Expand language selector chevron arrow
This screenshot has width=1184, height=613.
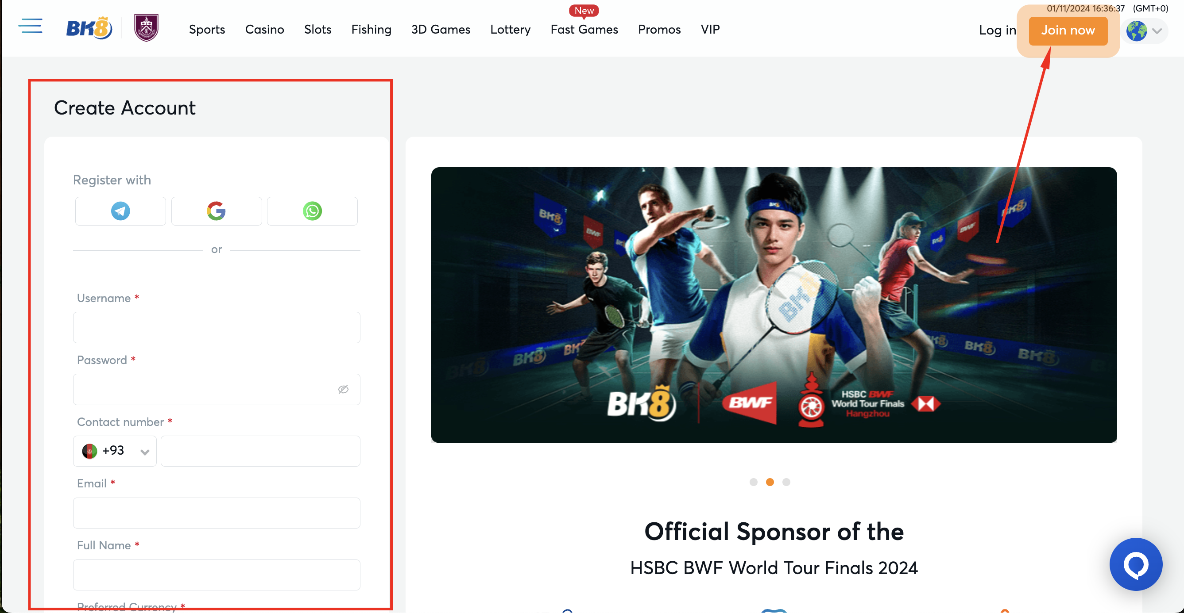point(1157,31)
